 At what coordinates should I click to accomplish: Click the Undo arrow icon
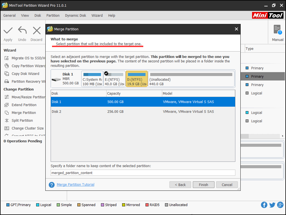coord(22,30)
